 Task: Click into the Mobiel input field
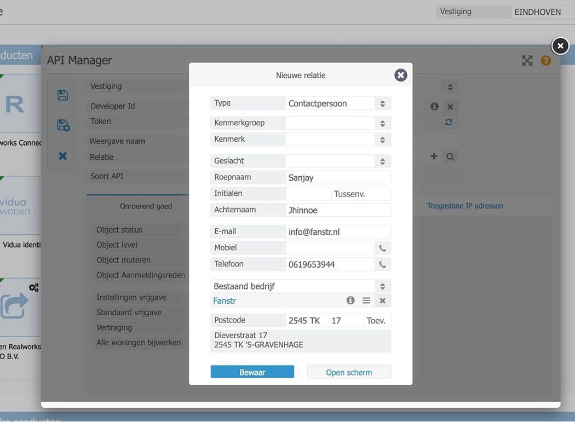point(330,248)
